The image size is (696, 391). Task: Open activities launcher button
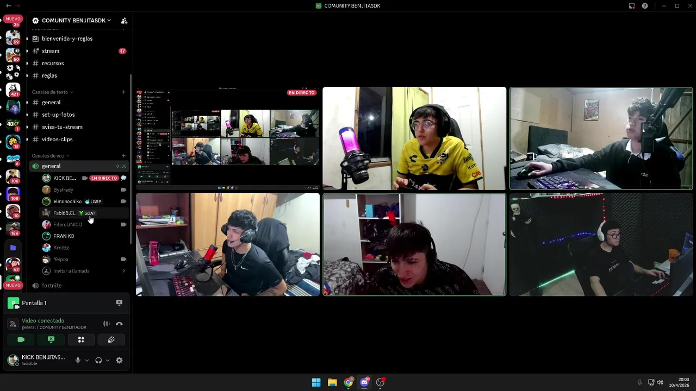tap(81, 340)
